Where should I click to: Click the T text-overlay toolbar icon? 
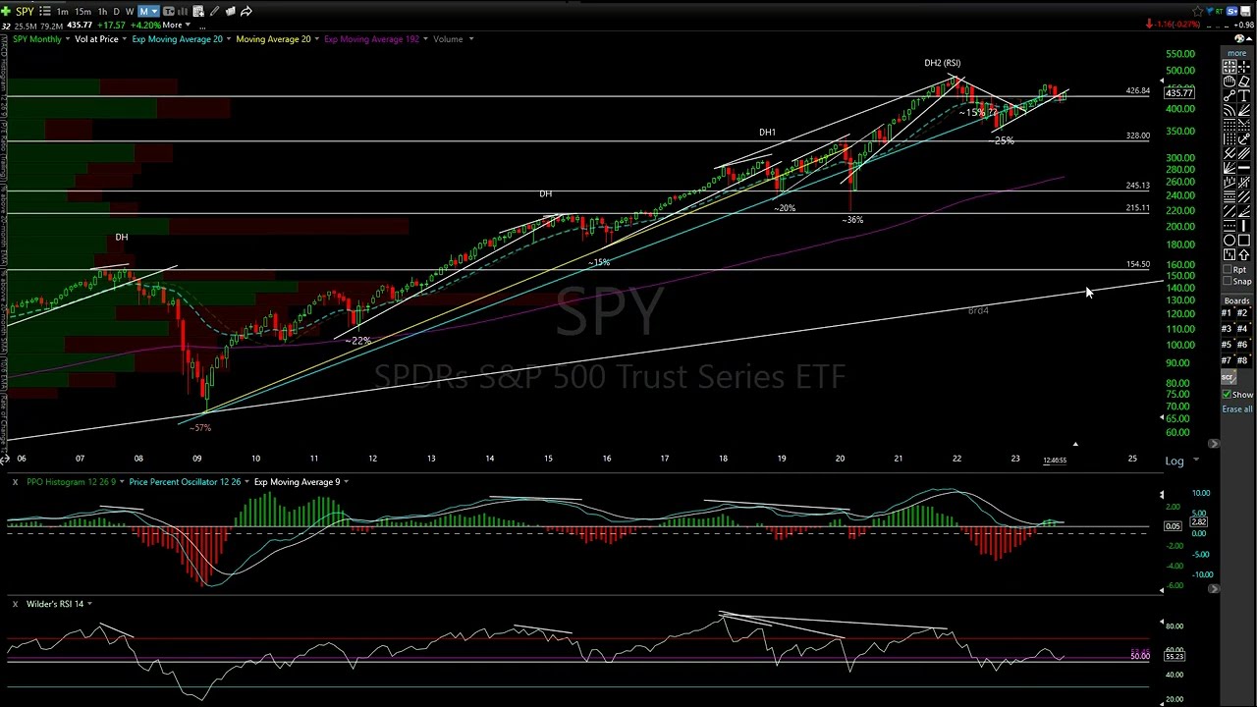tap(169, 11)
